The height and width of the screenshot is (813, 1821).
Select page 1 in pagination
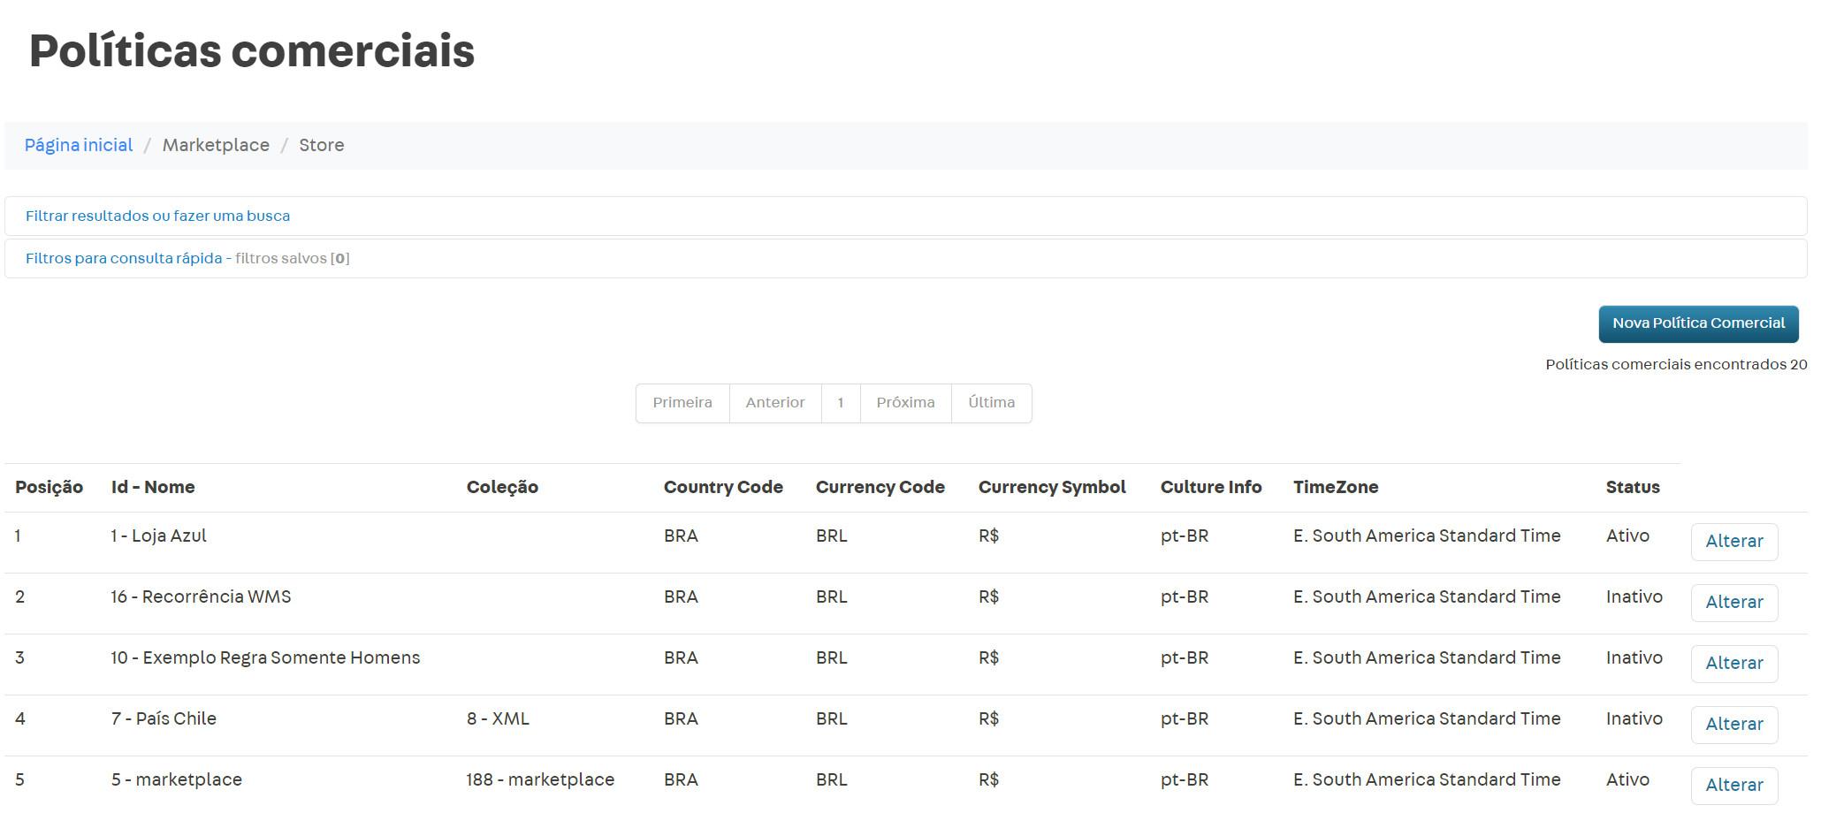click(x=840, y=403)
